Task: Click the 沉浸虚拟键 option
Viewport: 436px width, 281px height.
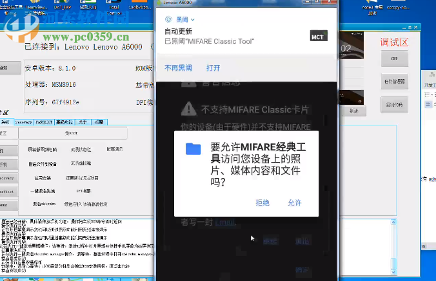Action: 81,163
